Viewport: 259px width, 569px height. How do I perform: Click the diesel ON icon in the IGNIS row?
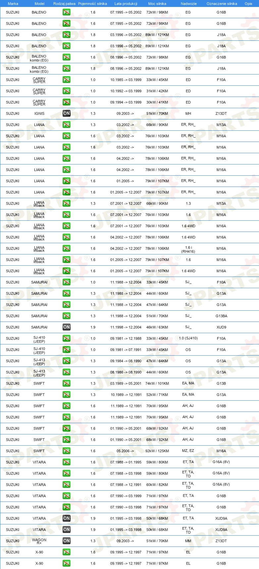tap(67, 113)
